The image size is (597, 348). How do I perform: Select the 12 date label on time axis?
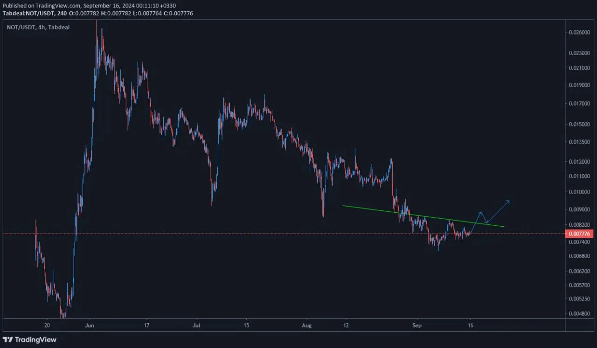point(346,326)
